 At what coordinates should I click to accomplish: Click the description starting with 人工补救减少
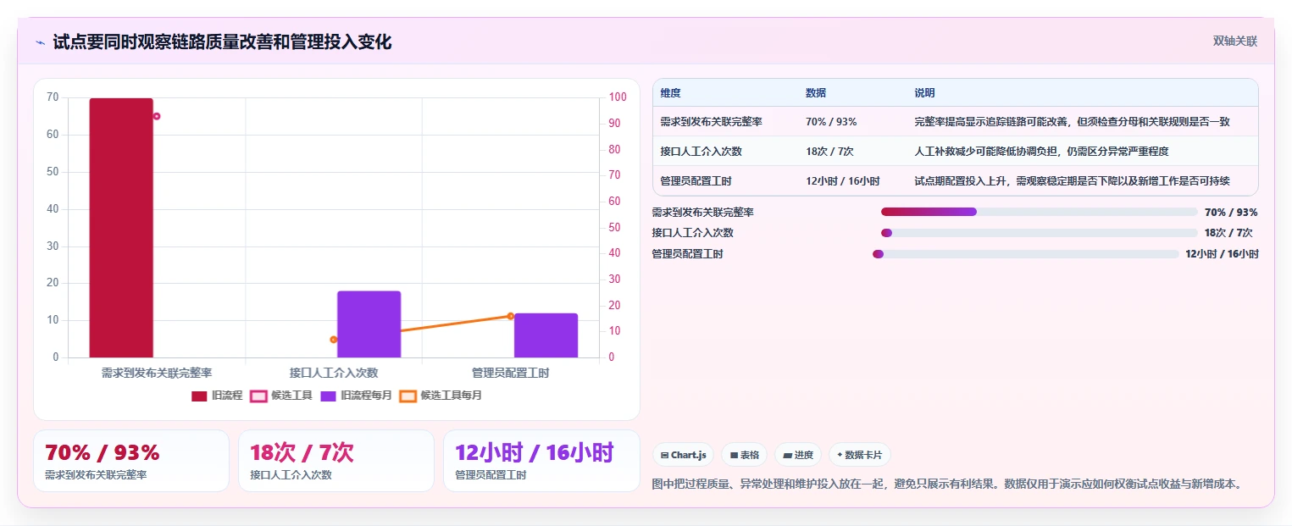point(1040,152)
